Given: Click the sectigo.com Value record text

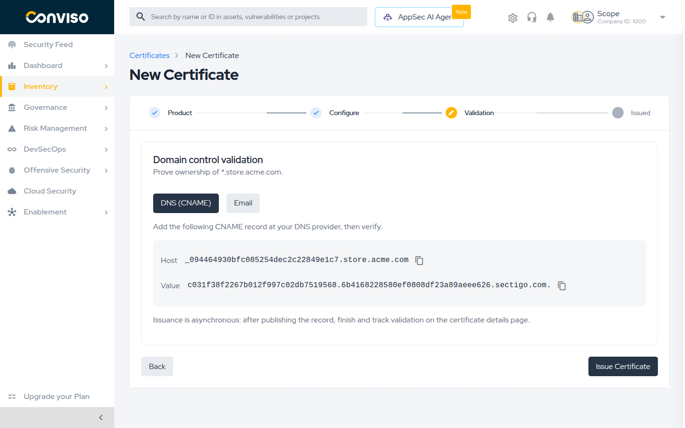Looking at the screenshot, I should pyautogui.click(x=369, y=285).
